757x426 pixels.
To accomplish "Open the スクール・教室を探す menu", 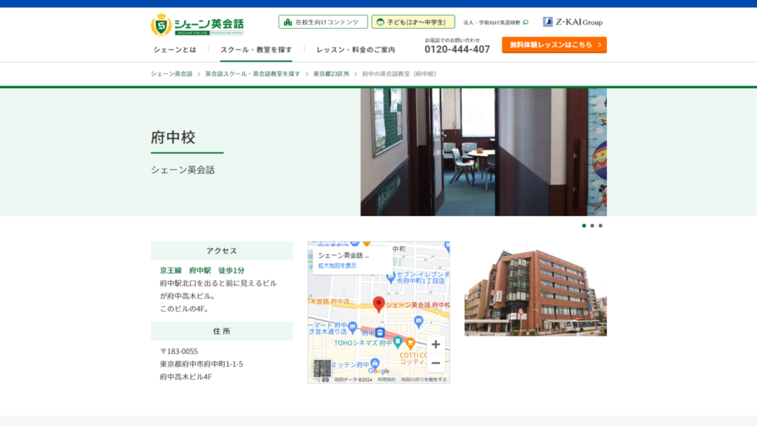I will coord(257,50).
